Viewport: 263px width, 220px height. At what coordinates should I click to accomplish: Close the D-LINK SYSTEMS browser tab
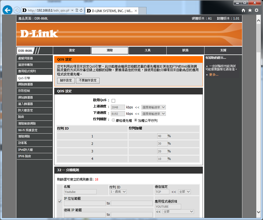136,11
